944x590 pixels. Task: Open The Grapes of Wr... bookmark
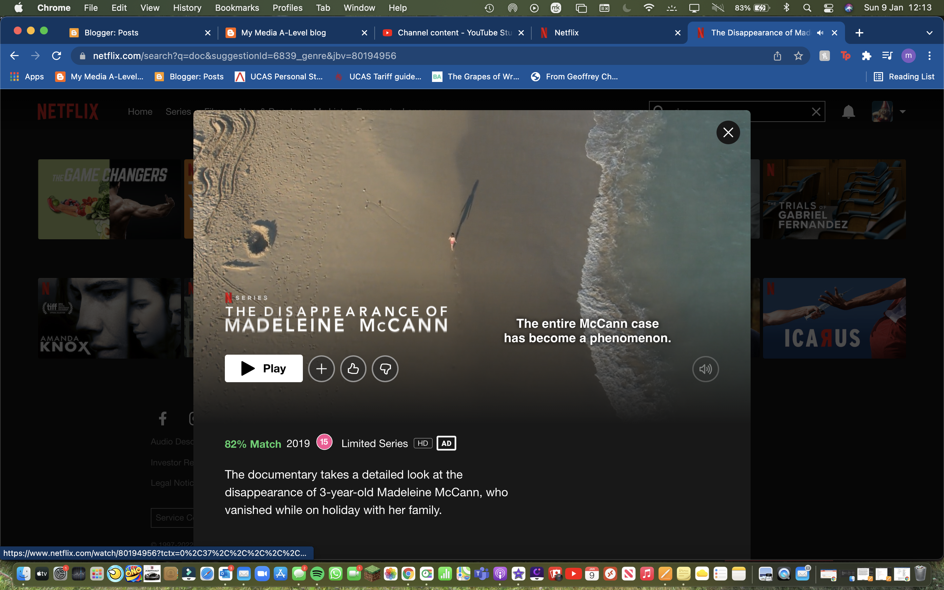tap(476, 77)
